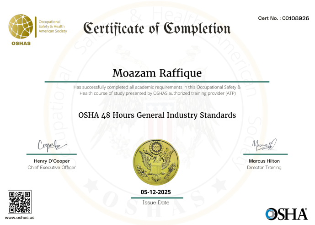Click the 'authorized training provider (ATP)' line
Image resolution: width=315 pixels, height=225 pixels.
(157, 93)
